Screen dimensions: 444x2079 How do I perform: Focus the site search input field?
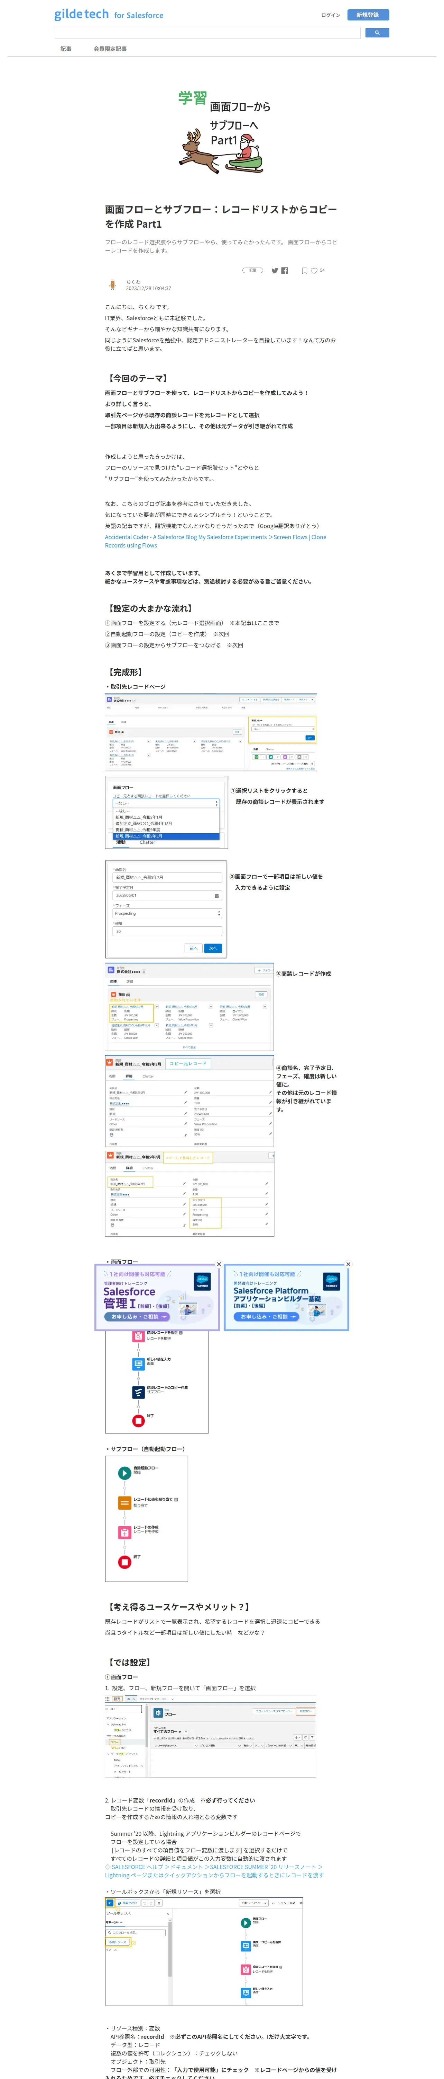207,33
